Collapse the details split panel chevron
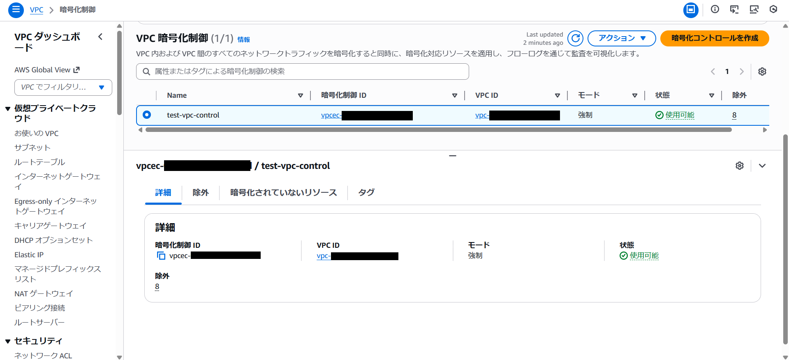Viewport: 789px width, 360px height. [x=762, y=166]
